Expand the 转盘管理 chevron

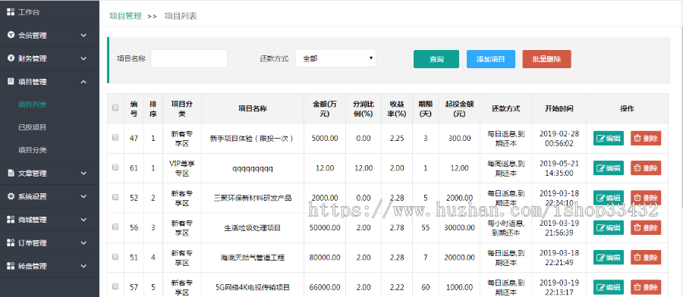[83, 266]
